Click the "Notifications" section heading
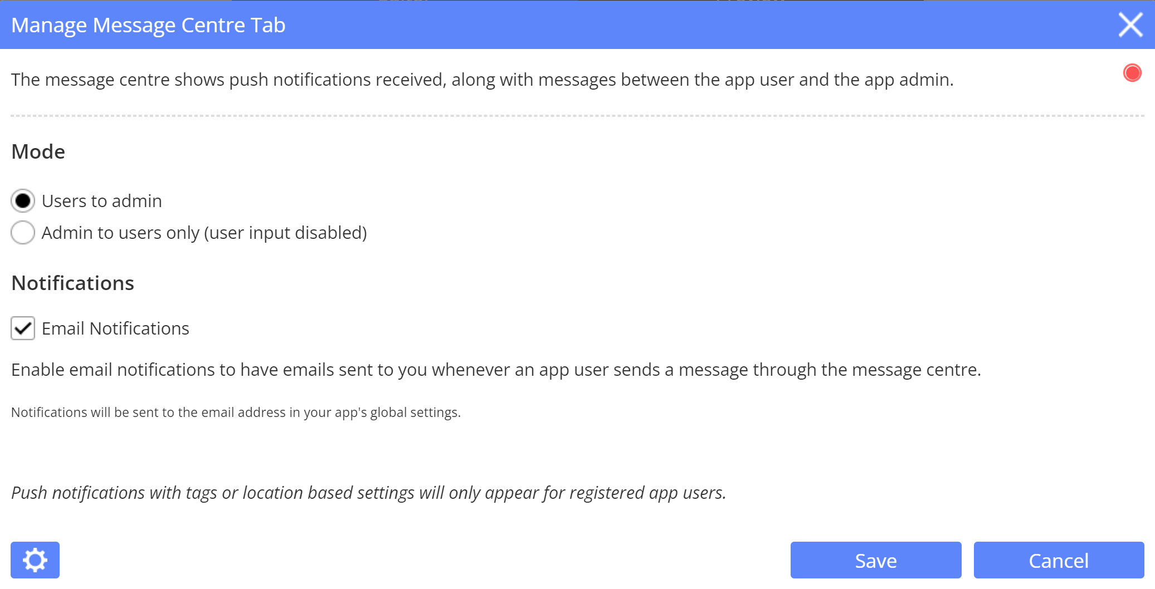Image resolution: width=1155 pixels, height=589 pixels. 73,283
